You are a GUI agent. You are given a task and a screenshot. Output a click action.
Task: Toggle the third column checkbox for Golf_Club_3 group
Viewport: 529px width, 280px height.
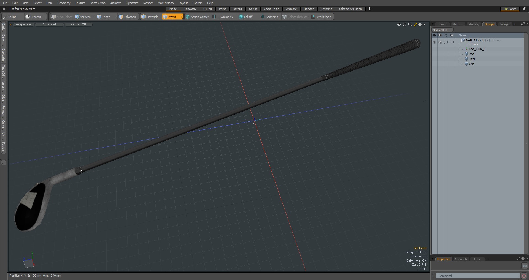(x=446, y=42)
